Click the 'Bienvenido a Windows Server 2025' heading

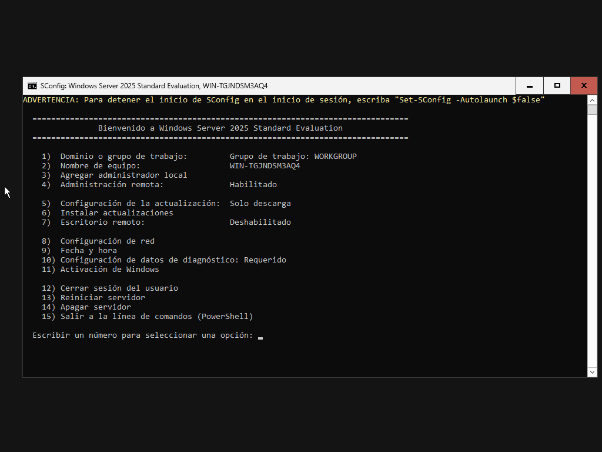tap(220, 128)
